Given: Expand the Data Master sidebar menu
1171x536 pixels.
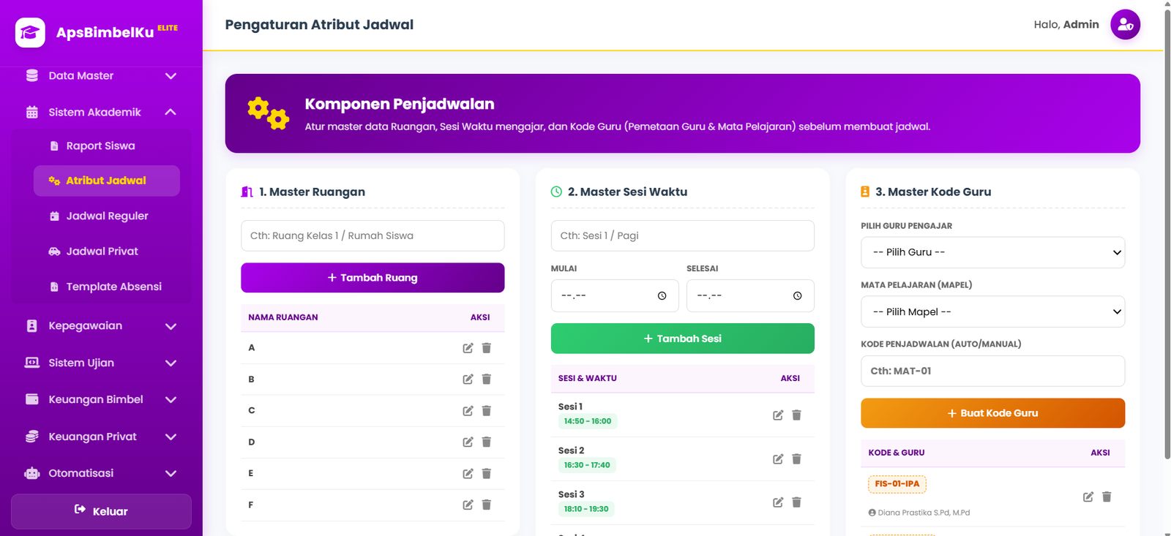Looking at the screenshot, I should 101,76.
